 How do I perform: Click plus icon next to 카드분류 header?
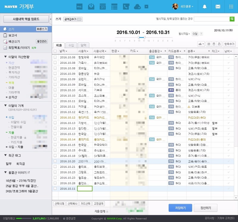184,51
